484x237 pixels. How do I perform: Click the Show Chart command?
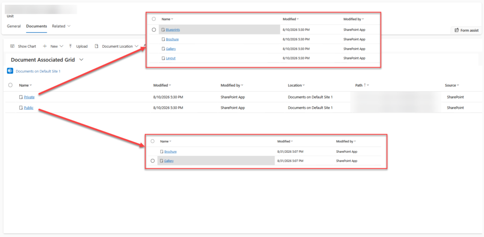[x=23, y=46]
